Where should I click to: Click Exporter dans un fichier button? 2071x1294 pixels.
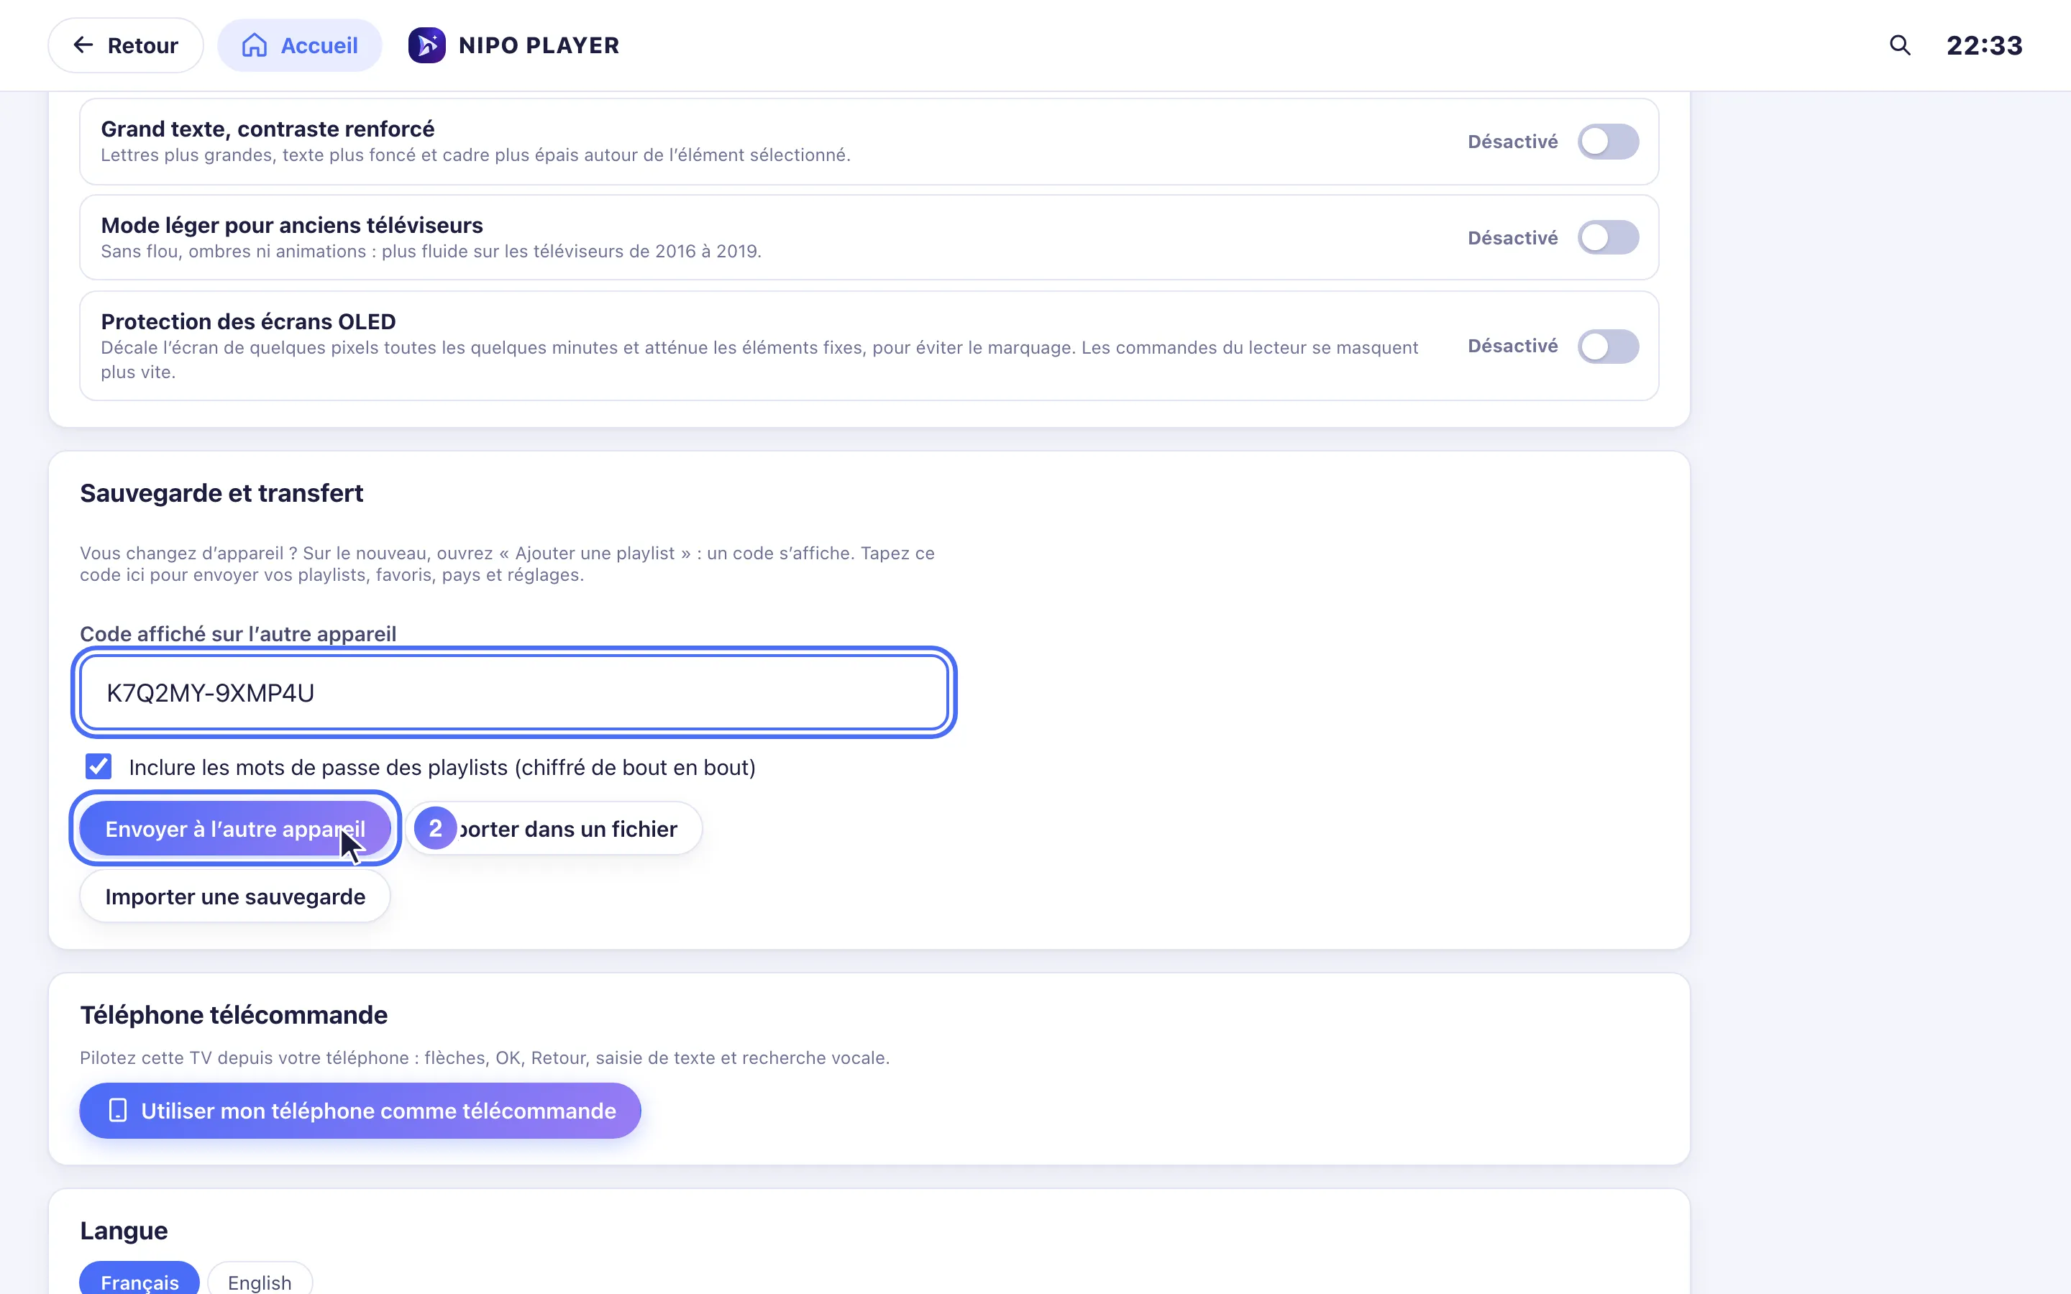554,828
